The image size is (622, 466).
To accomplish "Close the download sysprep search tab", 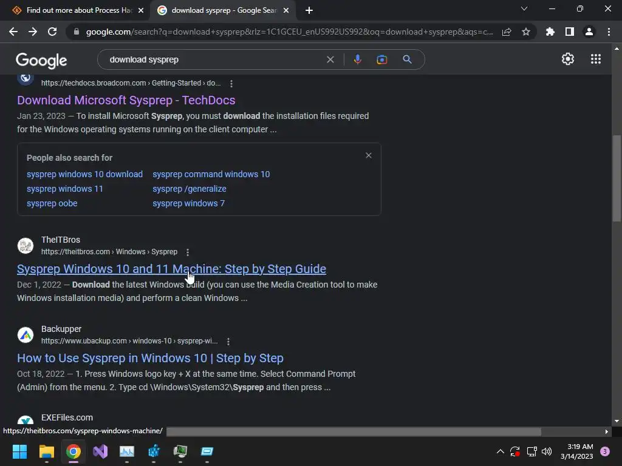I will click(286, 11).
